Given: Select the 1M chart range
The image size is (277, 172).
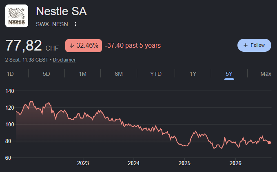Looking at the screenshot, I should 82,74.
